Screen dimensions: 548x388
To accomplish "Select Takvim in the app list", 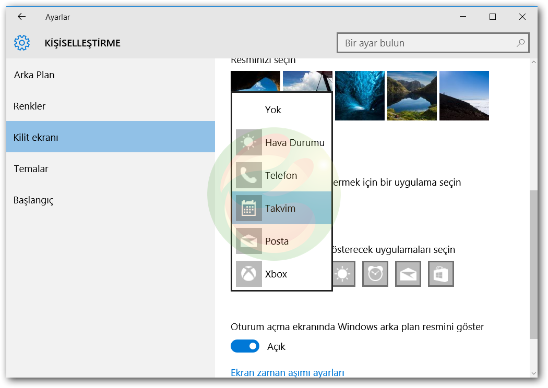I will [280, 208].
